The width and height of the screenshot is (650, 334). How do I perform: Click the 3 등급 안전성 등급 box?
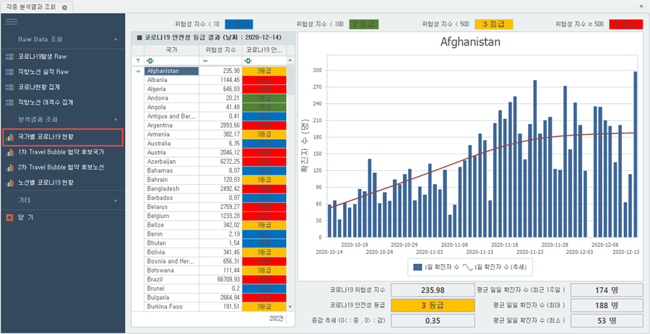pyautogui.click(x=433, y=305)
